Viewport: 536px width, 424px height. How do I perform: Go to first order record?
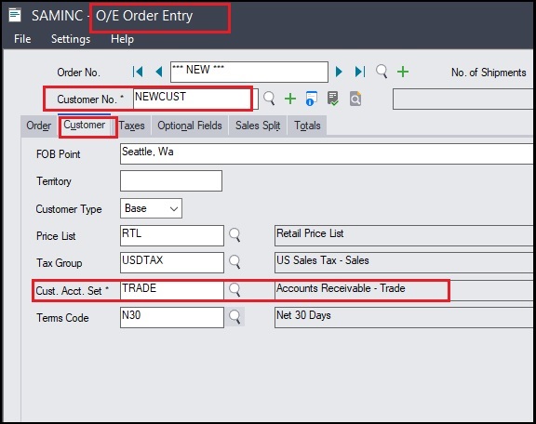138,72
